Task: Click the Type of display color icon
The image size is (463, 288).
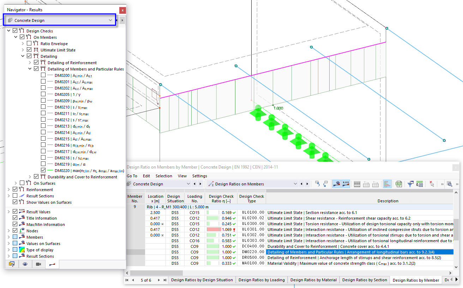Action: pyautogui.click(x=22, y=250)
